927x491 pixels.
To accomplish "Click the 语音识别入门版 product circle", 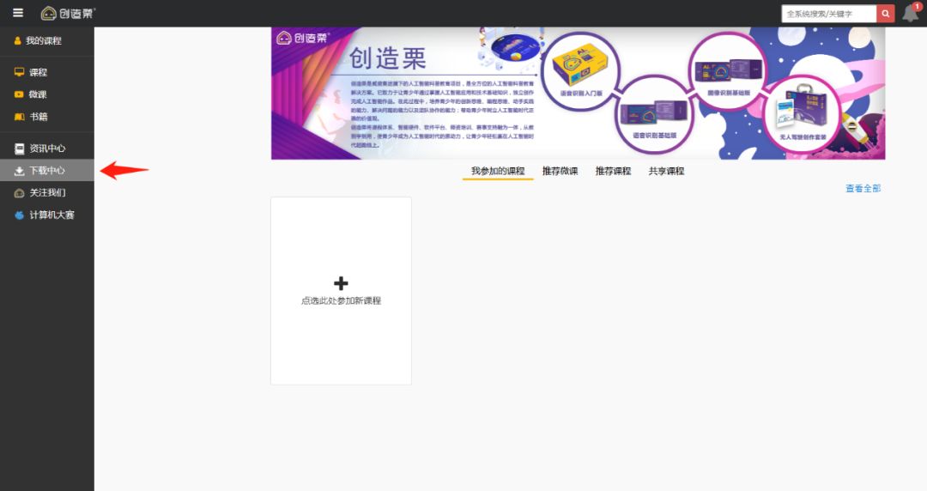I will point(580,71).
